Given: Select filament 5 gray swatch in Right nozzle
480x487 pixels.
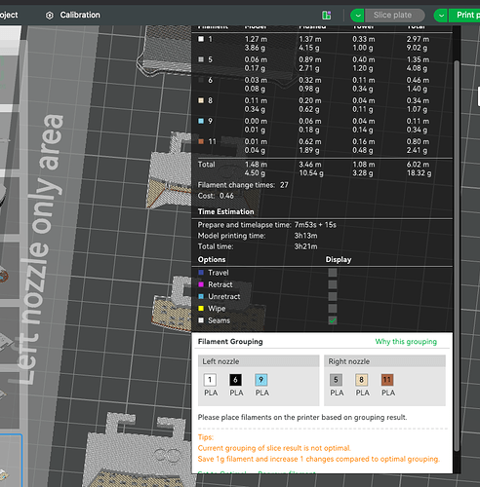Looking at the screenshot, I should 336,380.
